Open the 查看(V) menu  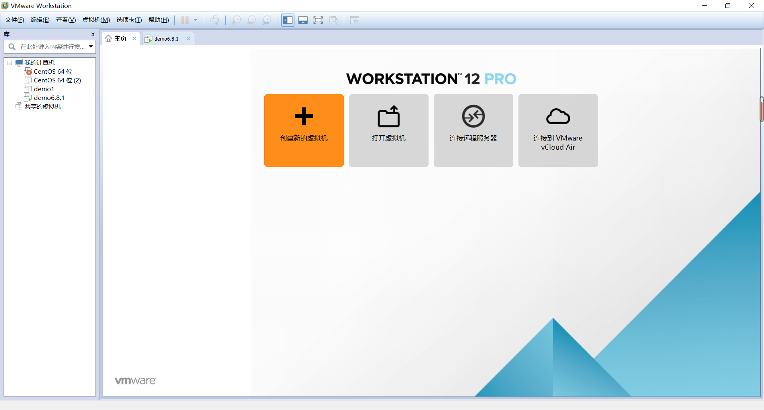(66, 20)
